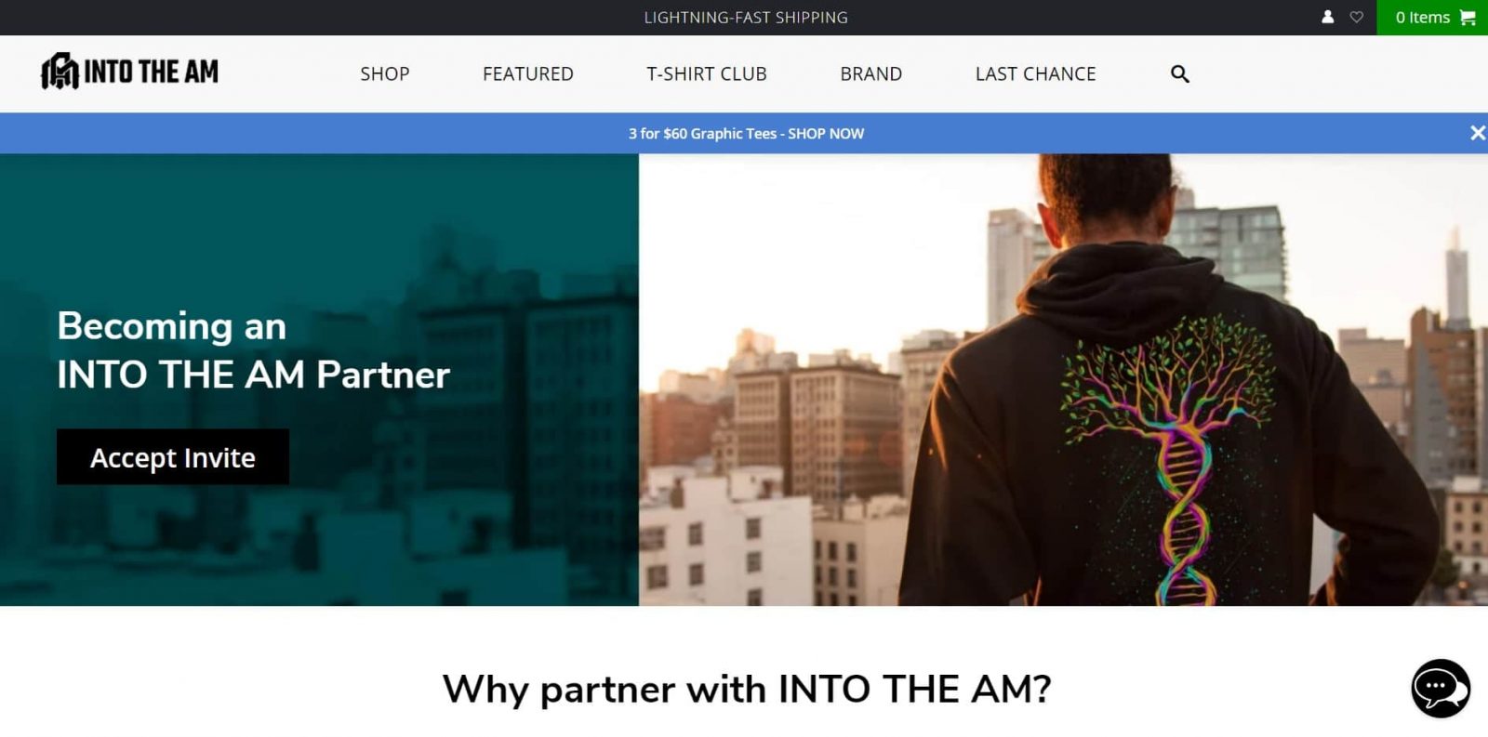Open the LAST CHANCE section

point(1036,73)
